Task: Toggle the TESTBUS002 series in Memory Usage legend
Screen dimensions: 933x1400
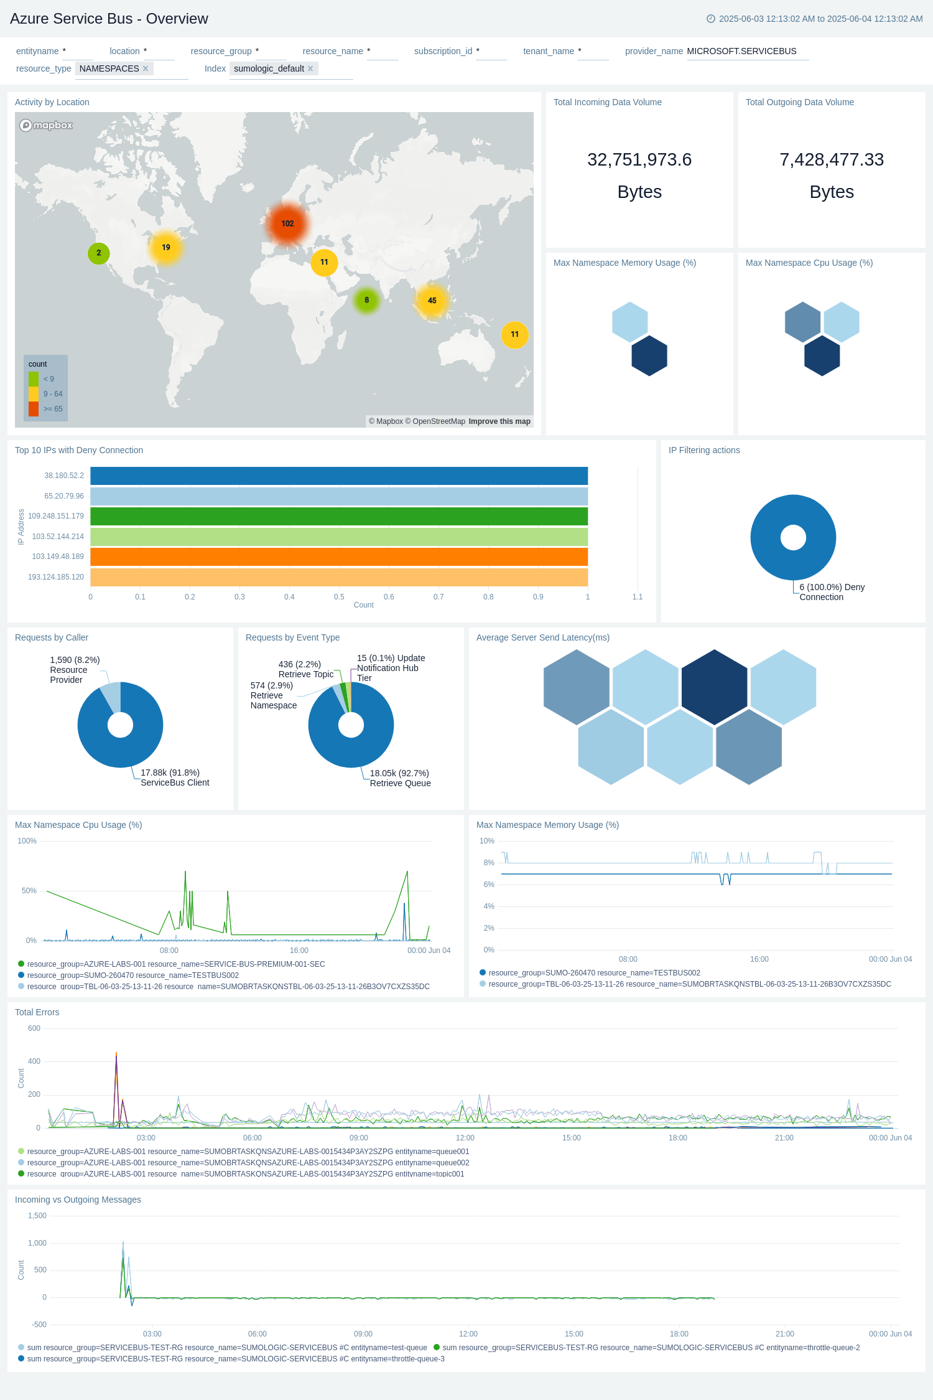Action: point(590,973)
